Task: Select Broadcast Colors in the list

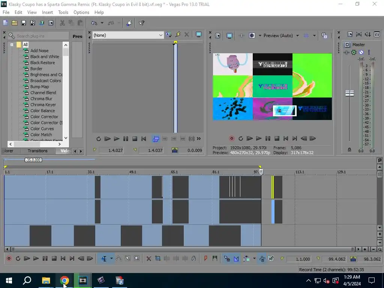Action: (x=45, y=81)
